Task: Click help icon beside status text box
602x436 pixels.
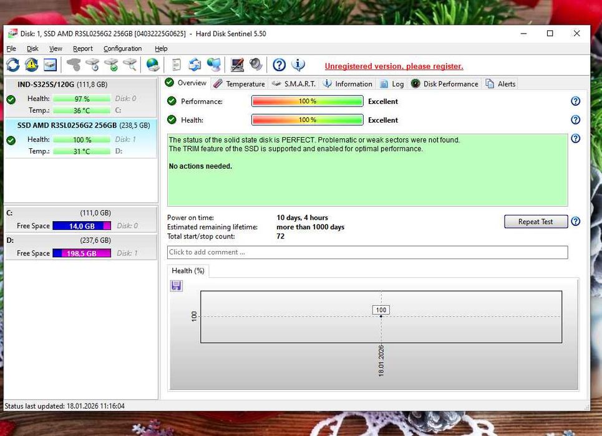Action: click(x=575, y=138)
